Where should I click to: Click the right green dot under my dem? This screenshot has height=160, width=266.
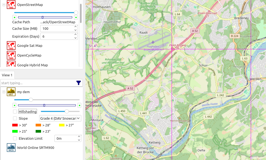coord(79,105)
